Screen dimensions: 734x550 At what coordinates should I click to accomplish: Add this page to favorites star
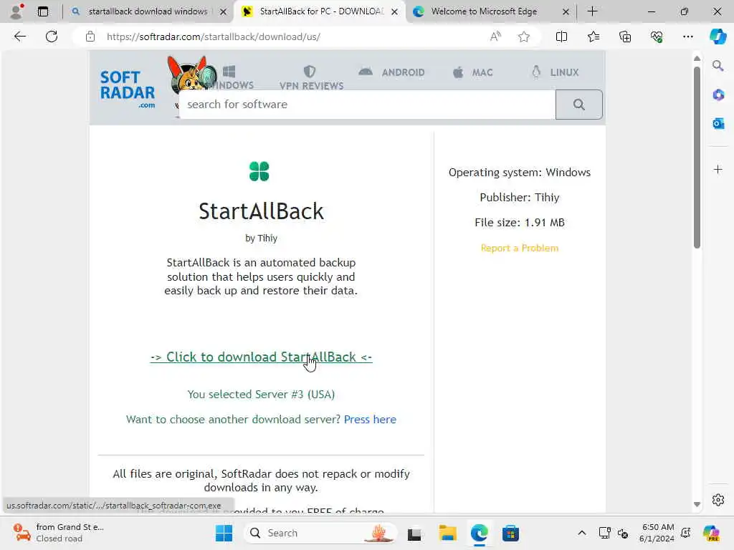tap(524, 37)
